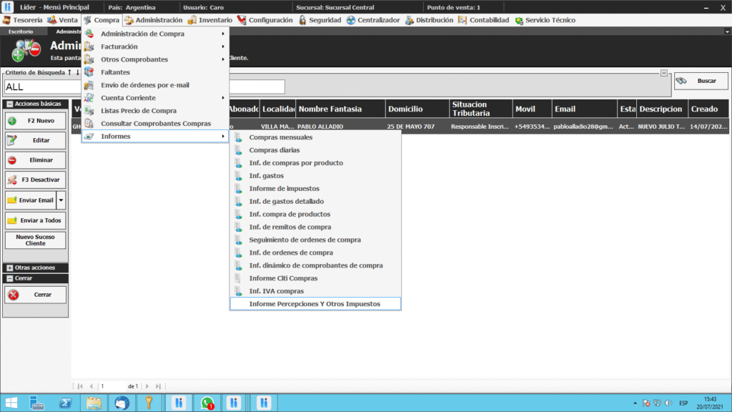Click Nuevo Suceso Cliente button
The height and width of the screenshot is (412, 732).
36,240
